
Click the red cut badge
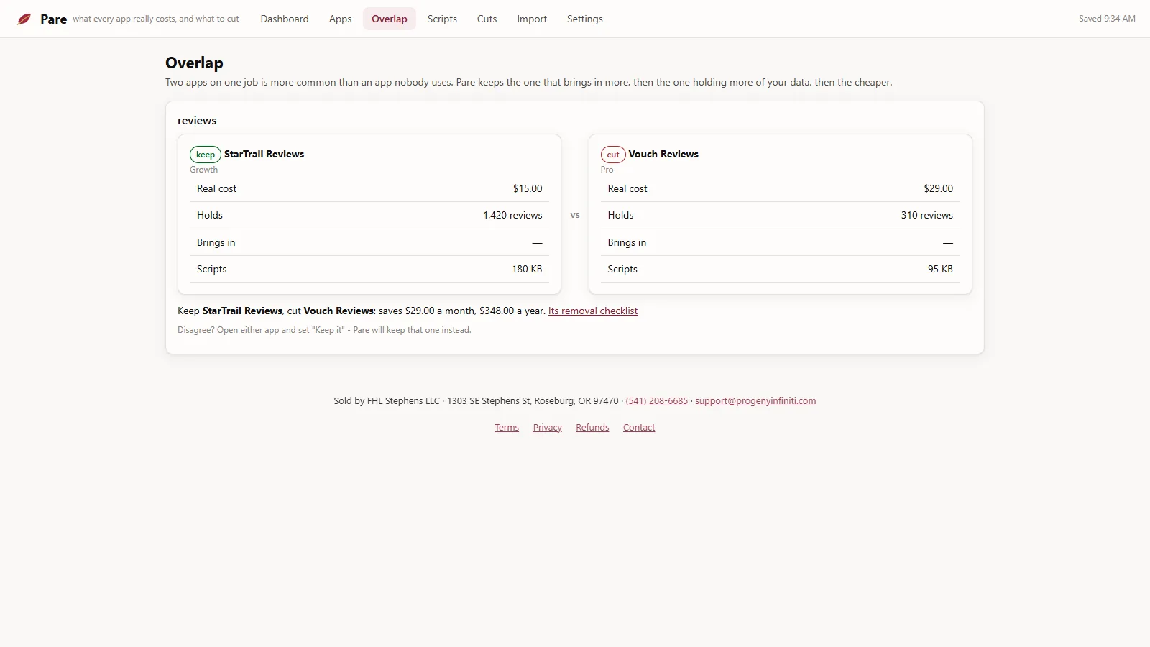point(613,155)
